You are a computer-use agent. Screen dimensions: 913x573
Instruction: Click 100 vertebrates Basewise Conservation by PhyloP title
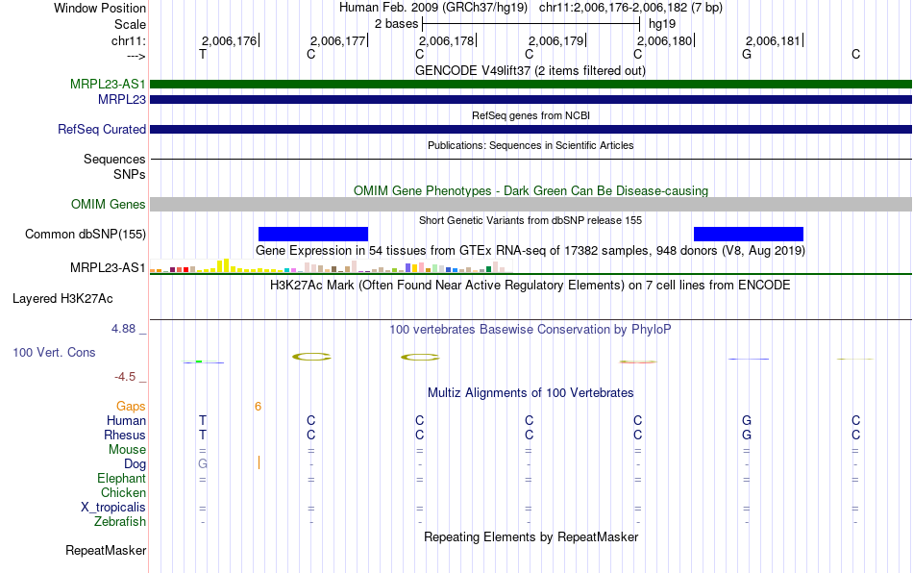pos(531,329)
